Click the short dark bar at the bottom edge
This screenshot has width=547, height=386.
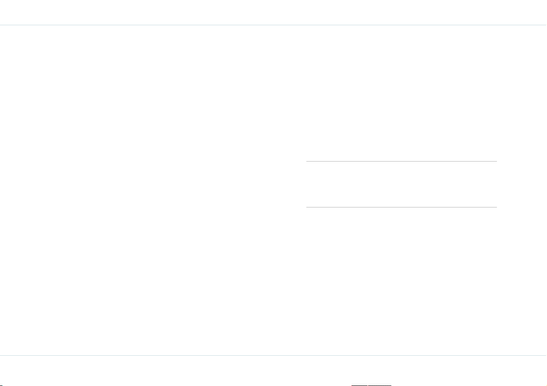(x=359, y=385)
